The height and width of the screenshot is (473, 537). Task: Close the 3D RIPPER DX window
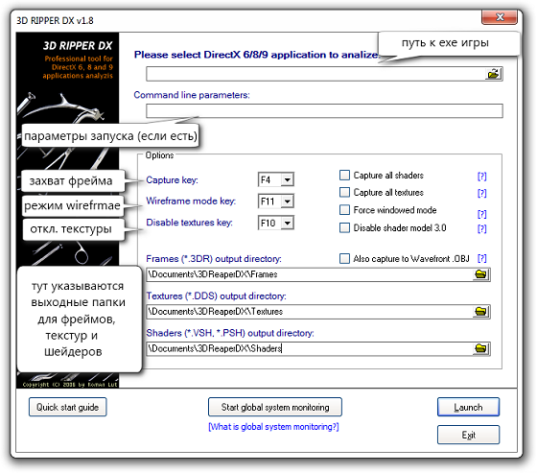[500, 17]
